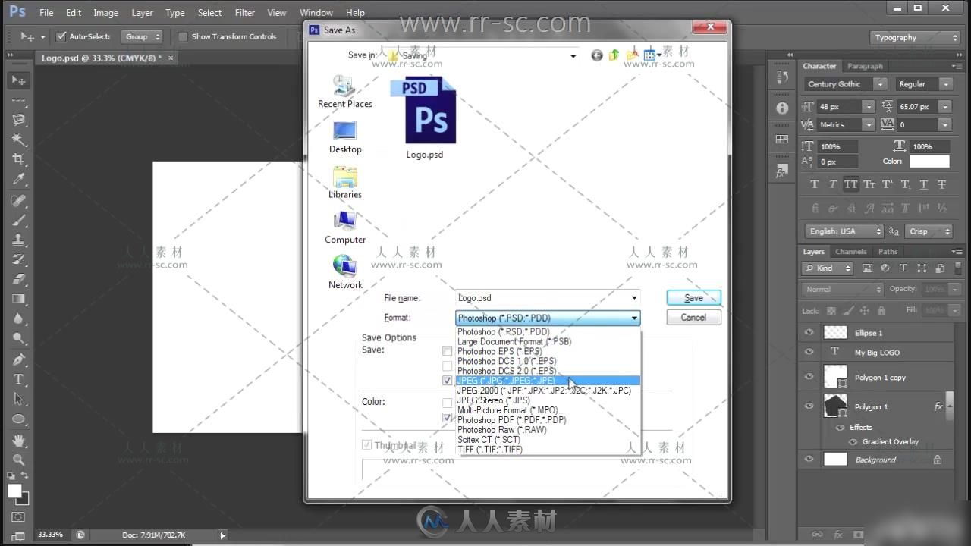Select the Move tool in toolbar
The height and width of the screenshot is (546, 971).
(x=18, y=80)
